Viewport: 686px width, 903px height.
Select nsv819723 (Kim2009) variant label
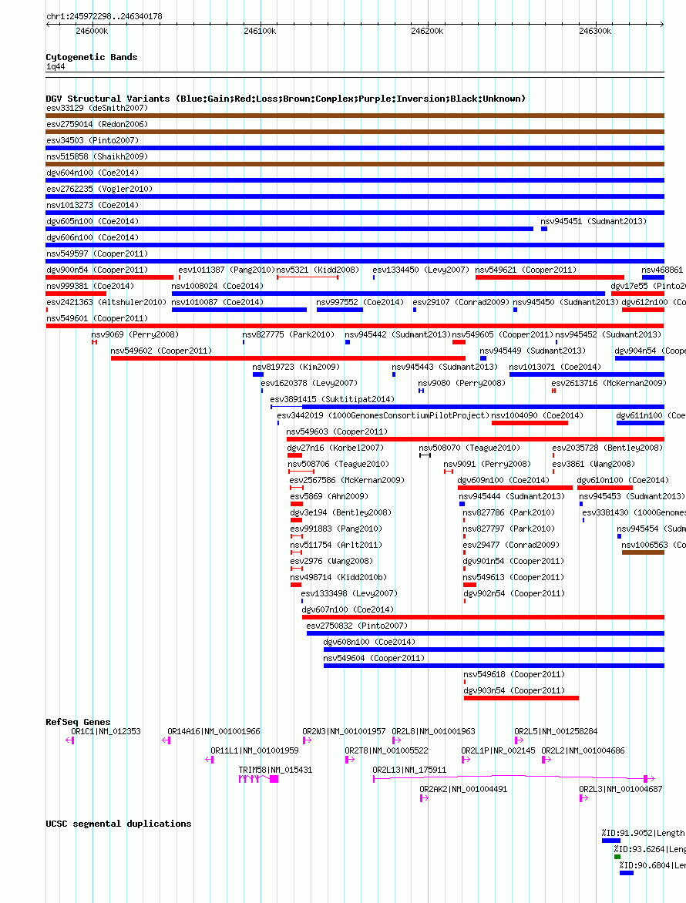click(x=296, y=366)
